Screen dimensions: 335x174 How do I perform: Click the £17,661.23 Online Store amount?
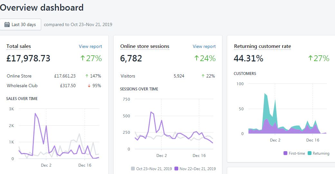(x=65, y=76)
